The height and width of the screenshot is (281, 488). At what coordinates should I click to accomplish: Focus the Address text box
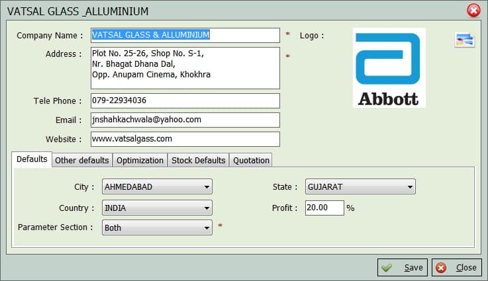tap(185, 67)
